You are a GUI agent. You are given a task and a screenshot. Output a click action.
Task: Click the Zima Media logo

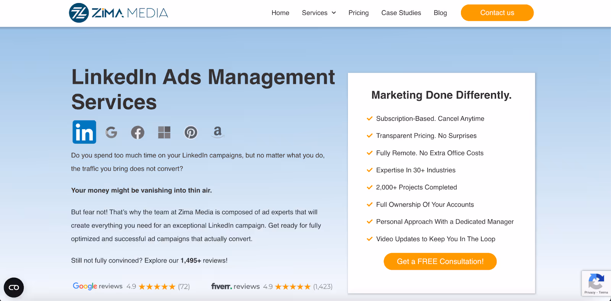click(x=118, y=13)
